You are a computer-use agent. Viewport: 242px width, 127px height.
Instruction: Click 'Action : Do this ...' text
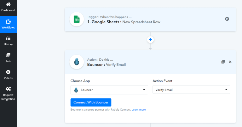(x=100, y=60)
